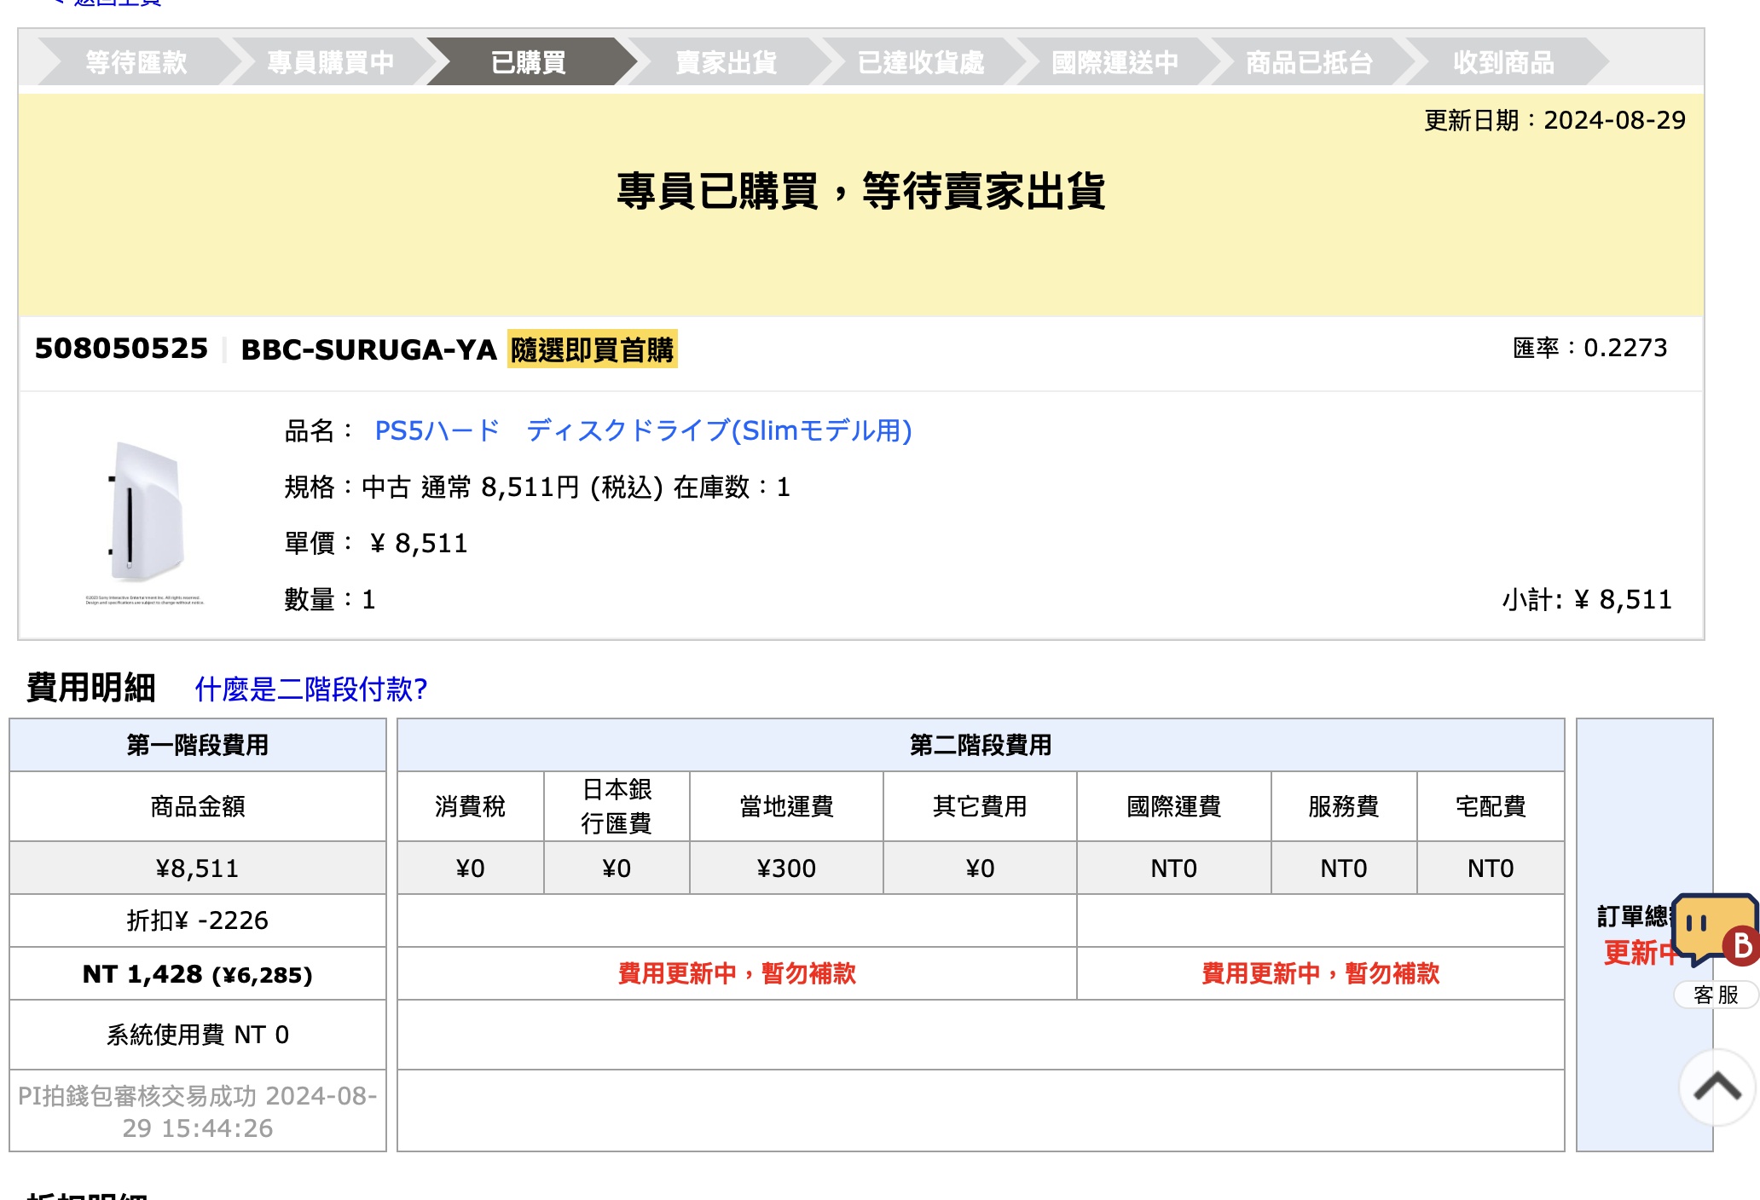
Task: Click the 服務費 column header
Action: (x=1344, y=806)
